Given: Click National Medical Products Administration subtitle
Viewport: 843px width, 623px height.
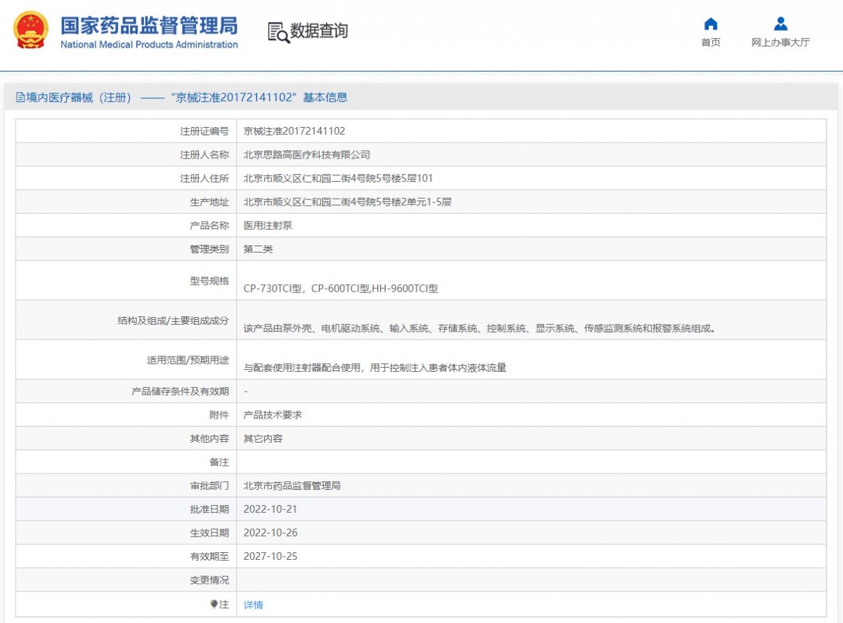Looking at the screenshot, I should [x=149, y=45].
